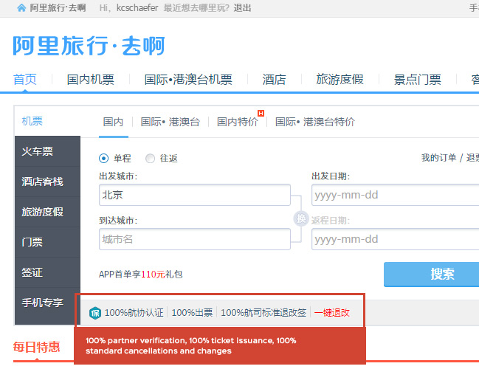The width and height of the screenshot is (479, 369).
Task: Click the 换 swap cities icon
Action: 301,218
